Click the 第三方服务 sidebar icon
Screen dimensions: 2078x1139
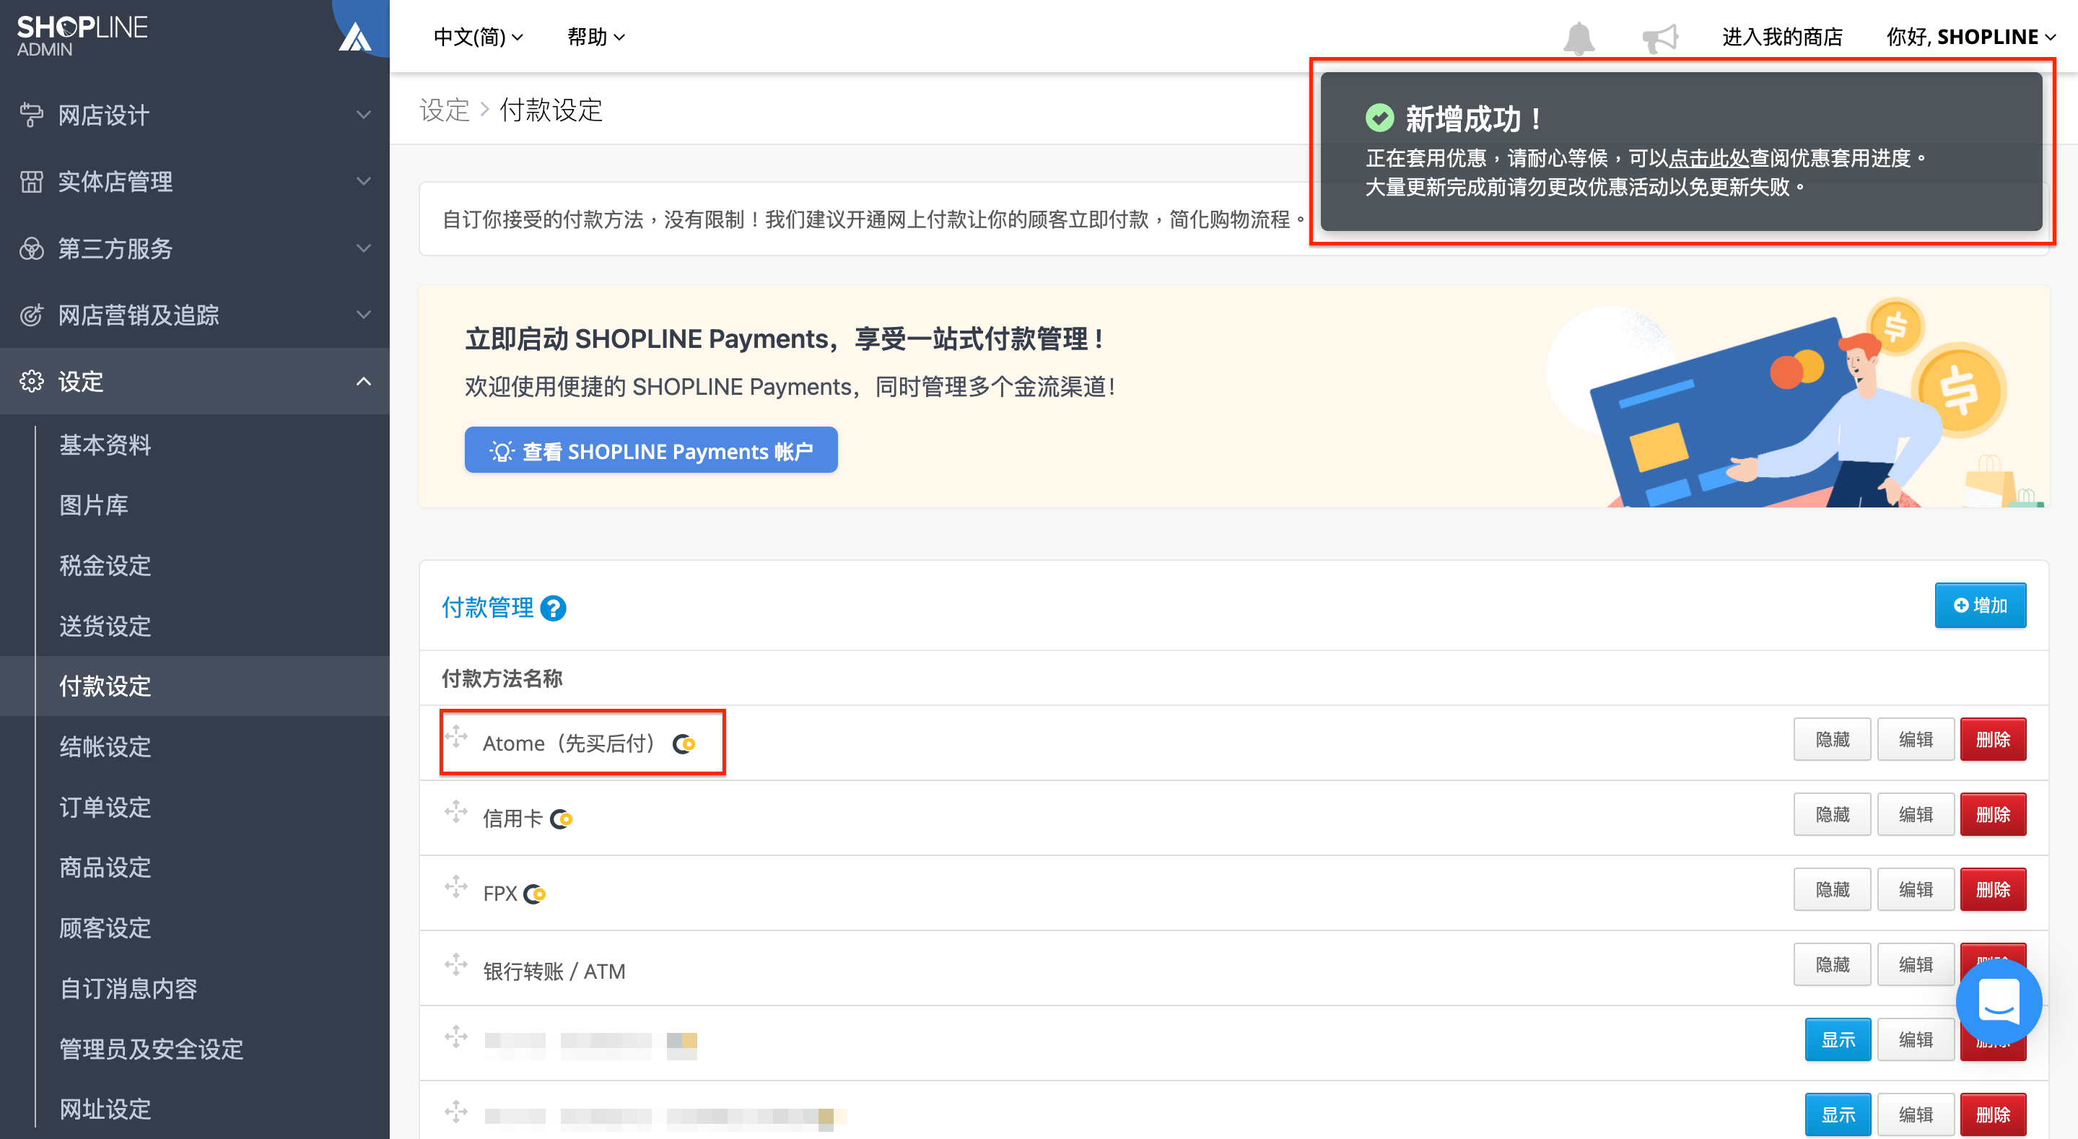pyautogui.click(x=32, y=248)
